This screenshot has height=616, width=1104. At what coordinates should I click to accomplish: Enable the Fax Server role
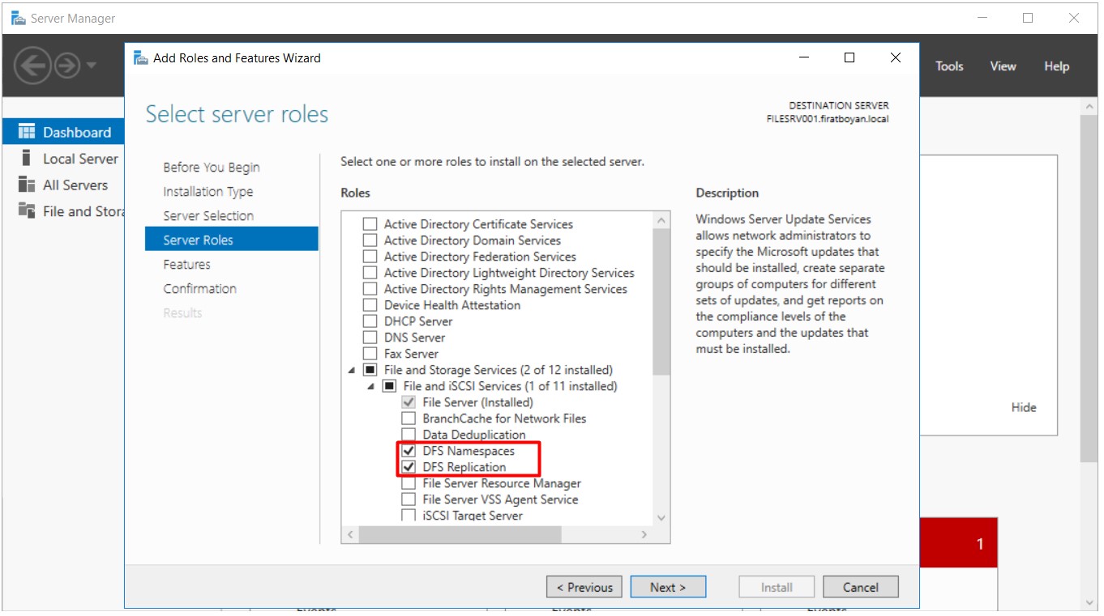(x=370, y=354)
